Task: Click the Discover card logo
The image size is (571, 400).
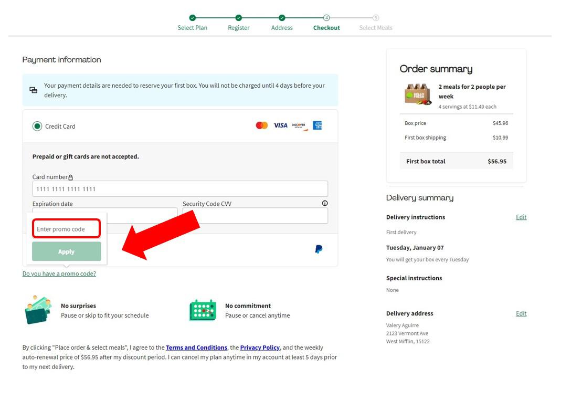Action: tap(299, 125)
